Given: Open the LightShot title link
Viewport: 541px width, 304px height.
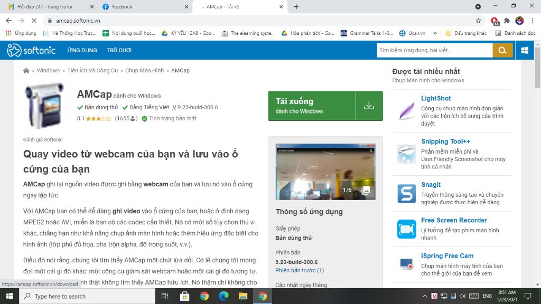Looking at the screenshot, I should tap(436, 98).
